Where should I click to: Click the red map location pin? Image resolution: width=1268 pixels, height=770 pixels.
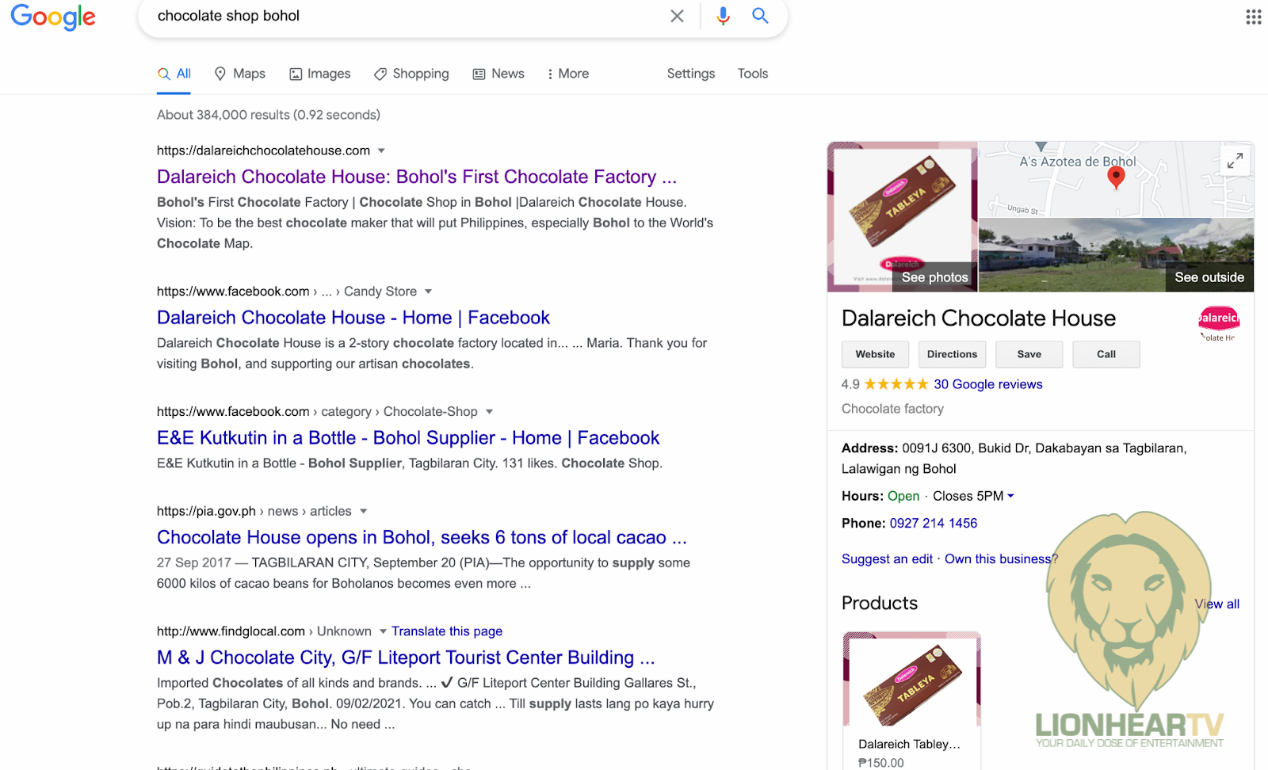(x=1116, y=177)
